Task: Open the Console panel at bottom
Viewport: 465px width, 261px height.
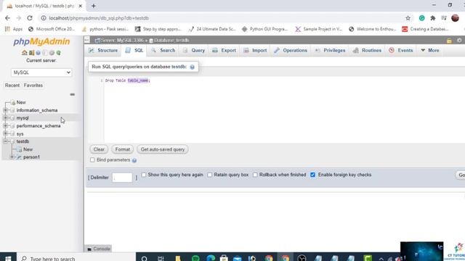Action: click(99, 249)
